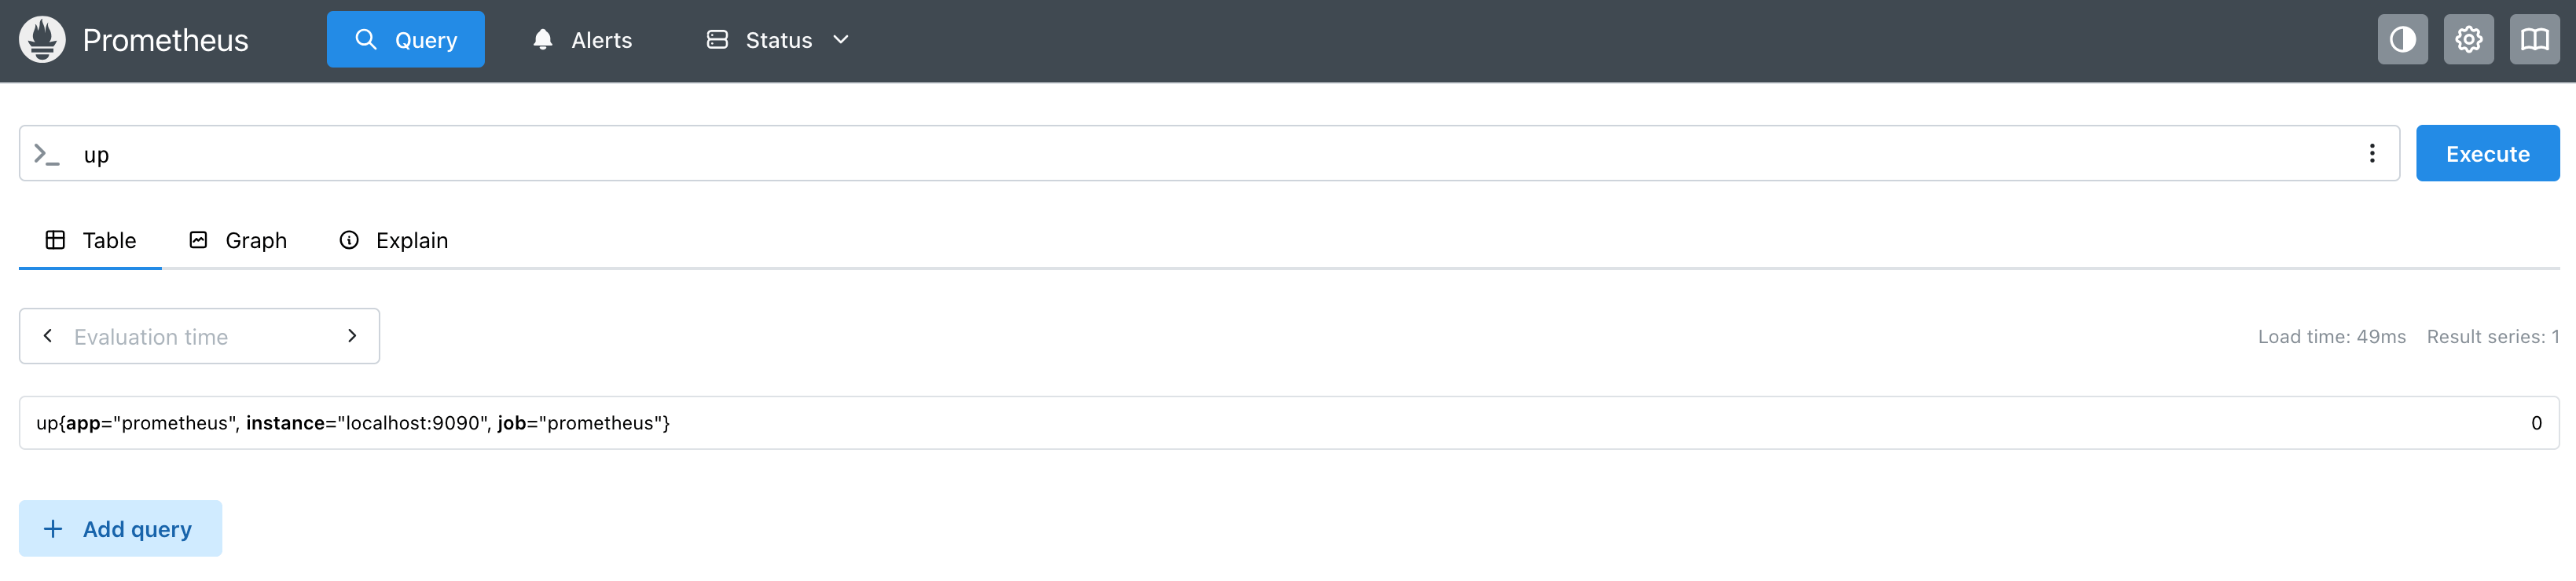Open the documentation book icon

pyautogui.click(x=2534, y=40)
